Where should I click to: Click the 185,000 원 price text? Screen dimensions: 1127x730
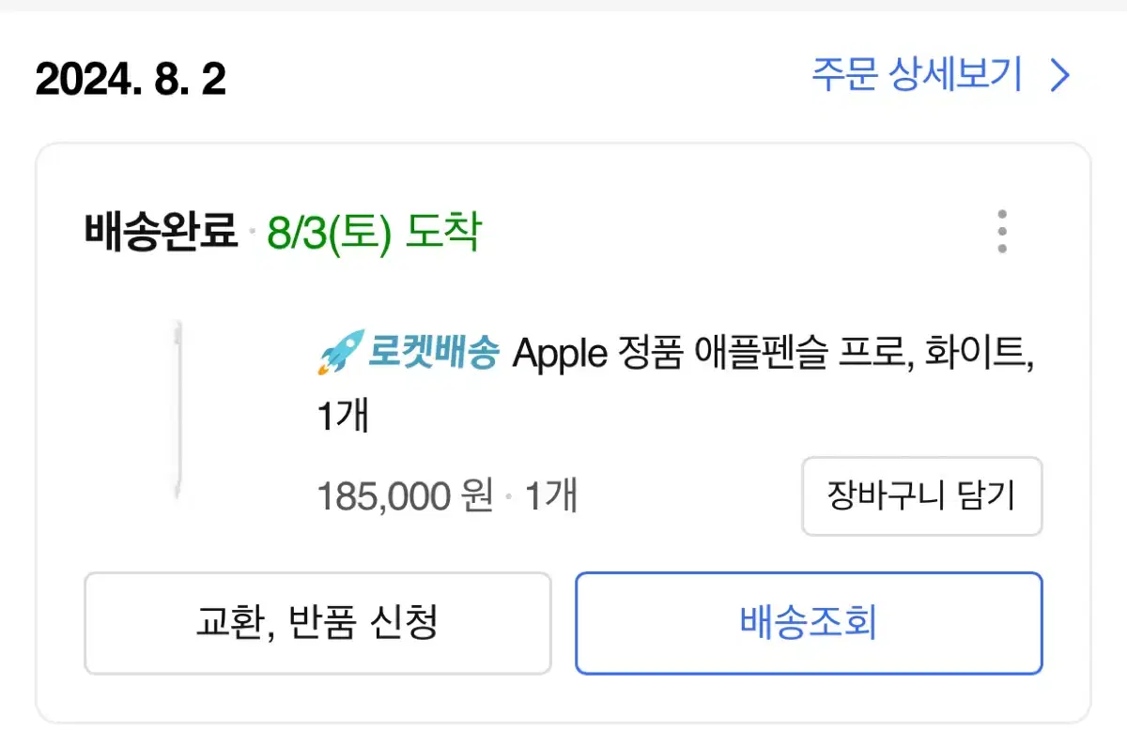pos(405,495)
